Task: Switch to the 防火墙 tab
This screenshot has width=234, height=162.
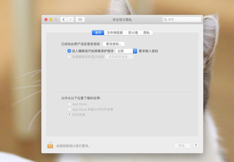Action: tap(133, 33)
